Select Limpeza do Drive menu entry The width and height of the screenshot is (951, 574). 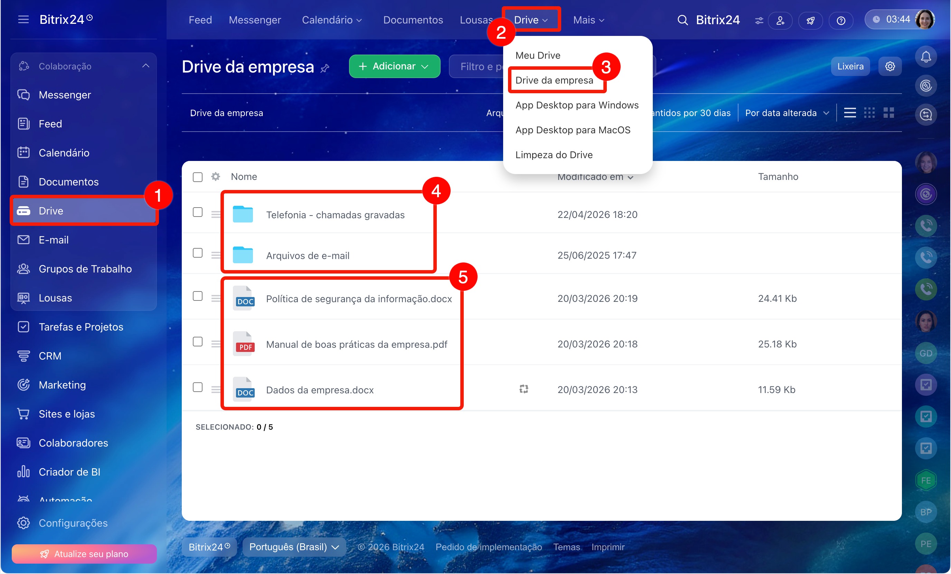pyautogui.click(x=554, y=155)
